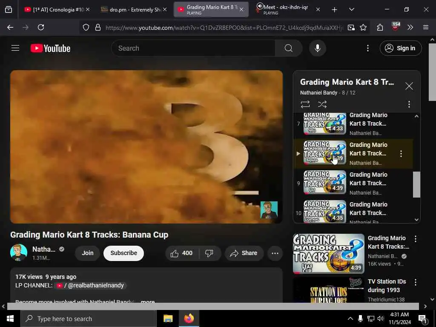List all tabs dropdown arrow
436x327 pixels.
pyautogui.click(x=351, y=9)
